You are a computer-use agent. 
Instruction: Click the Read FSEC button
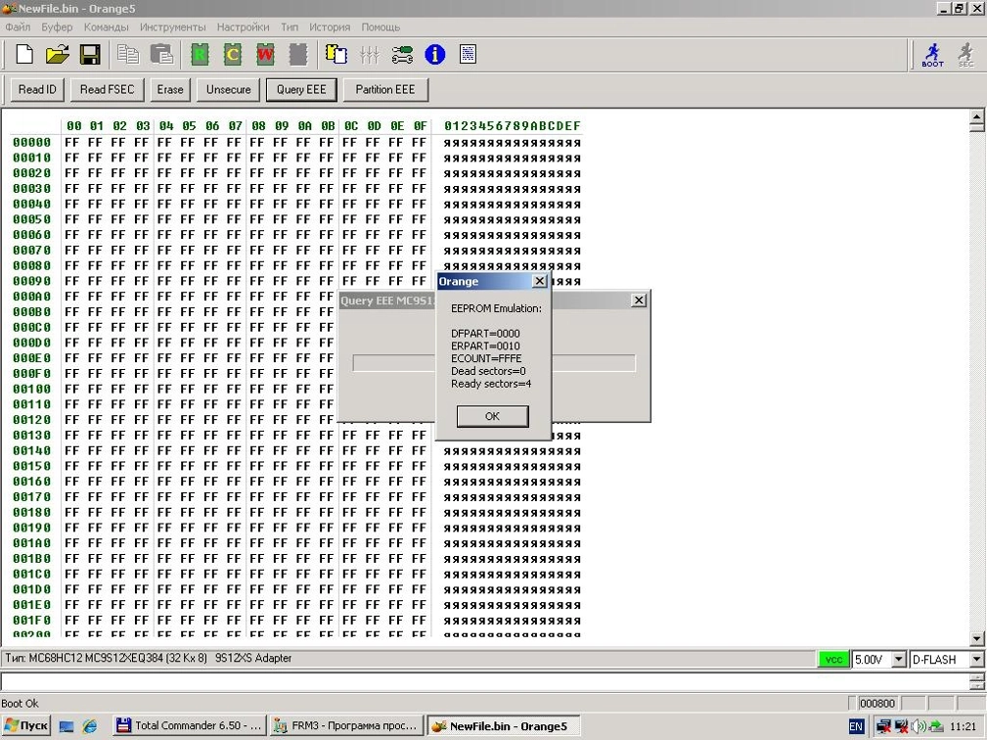(x=107, y=89)
